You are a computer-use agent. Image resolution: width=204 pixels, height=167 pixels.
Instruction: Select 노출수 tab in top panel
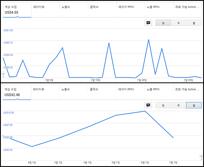coord(74,10)
